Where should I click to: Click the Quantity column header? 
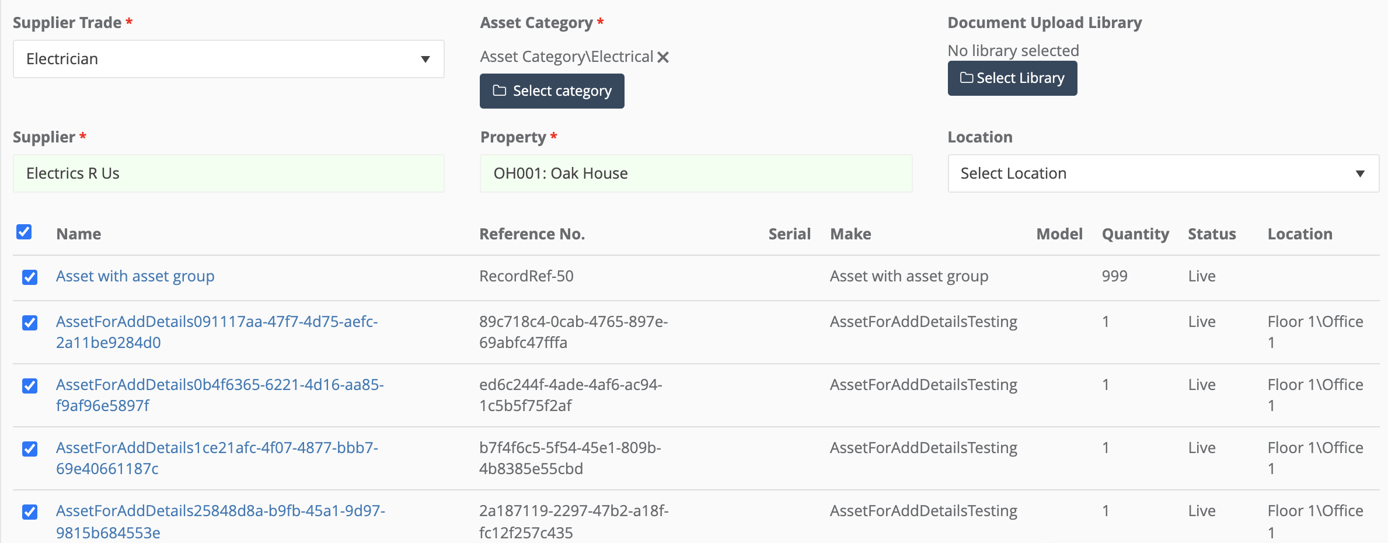click(1136, 234)
